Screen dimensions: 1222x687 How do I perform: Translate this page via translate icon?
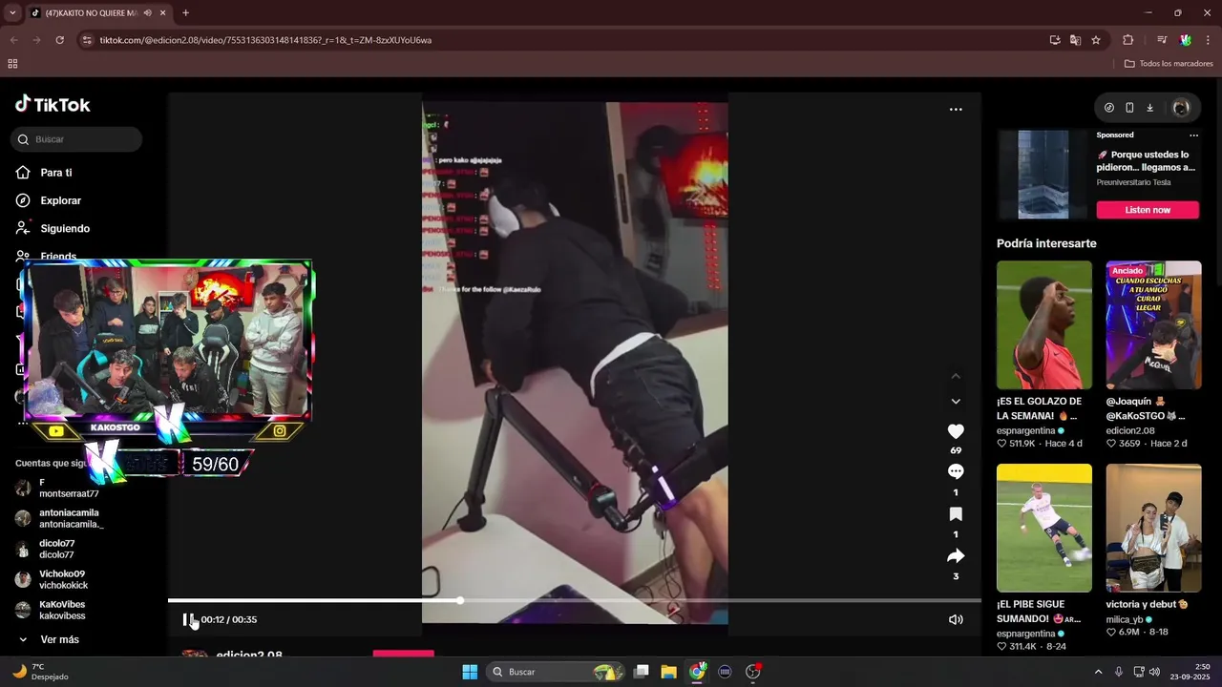click(x=1075, y=40)
